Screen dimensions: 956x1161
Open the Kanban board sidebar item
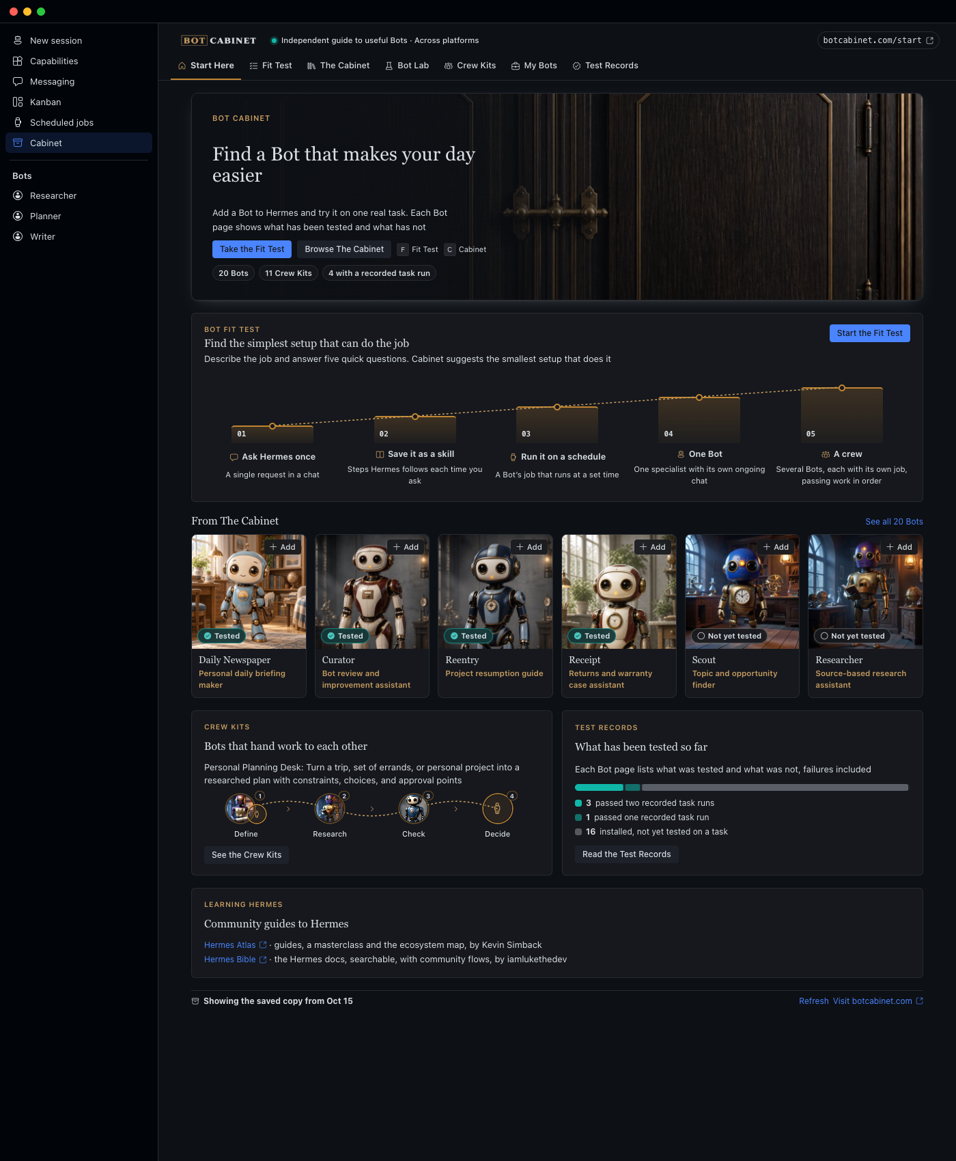coord(79,102)
